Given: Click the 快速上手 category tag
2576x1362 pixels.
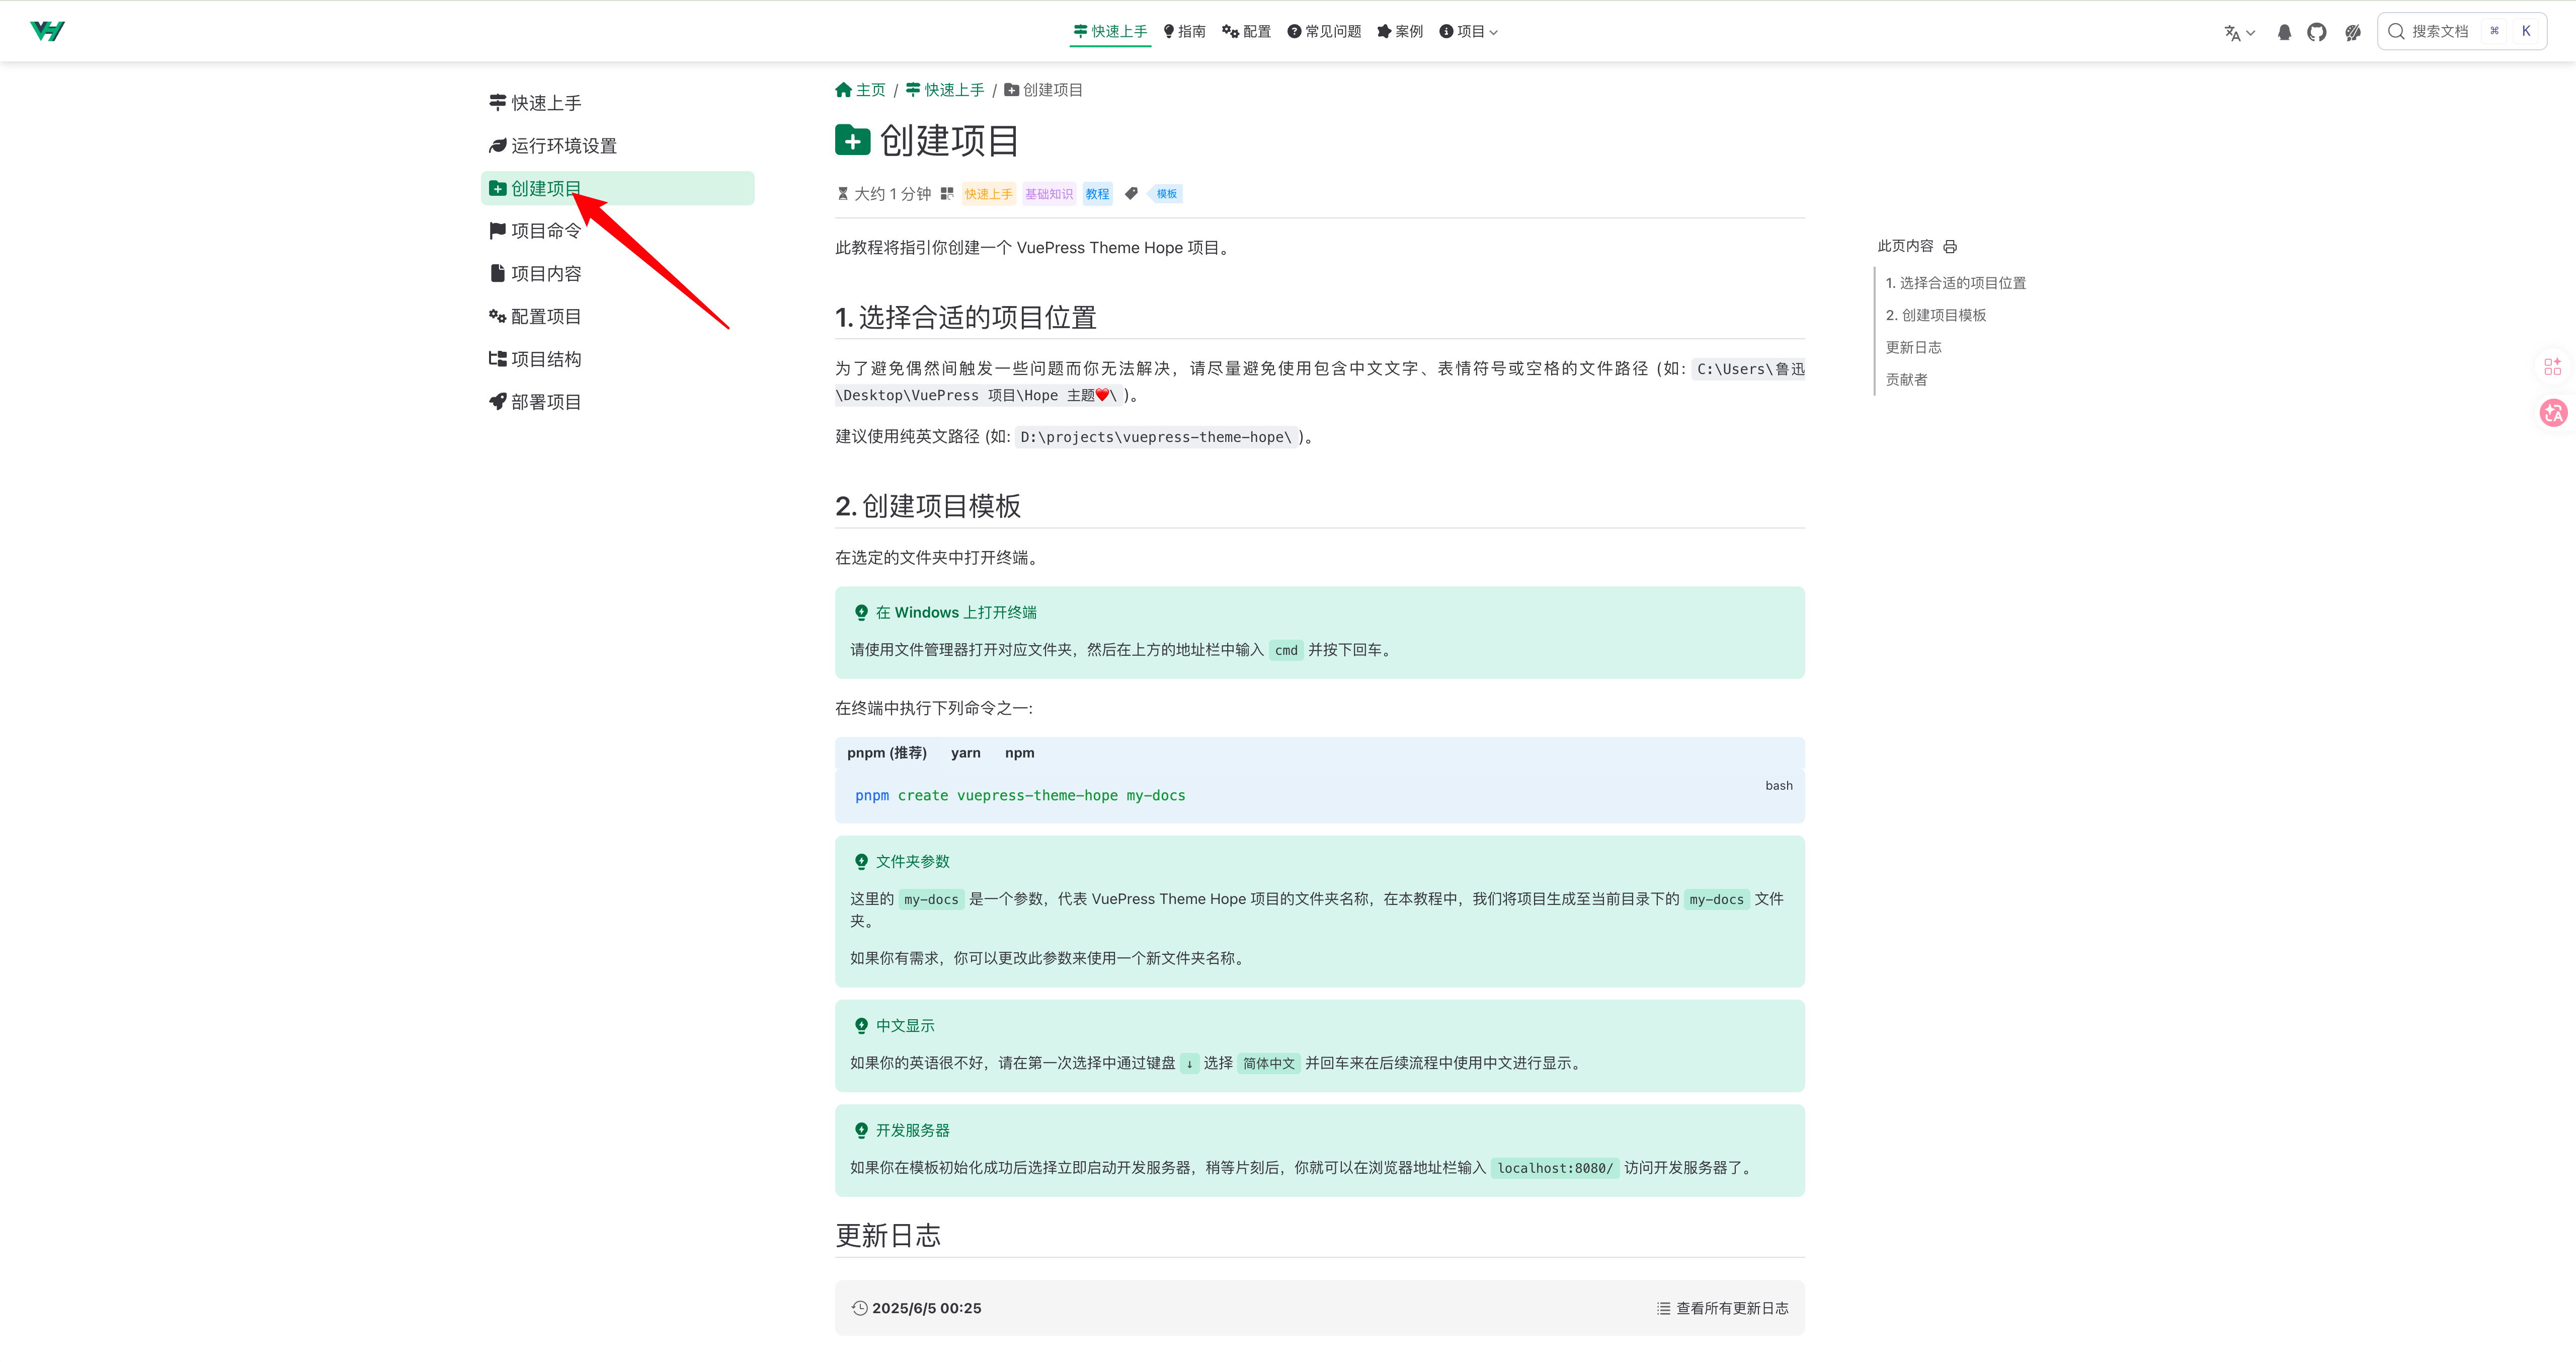Looking at the screenshot, I should 988,194.
